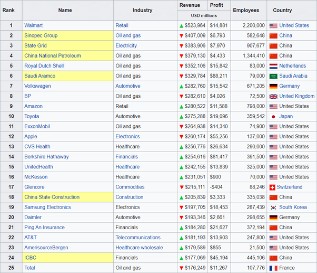Open the Financials link in Berkshire Hathaway row

[x=126, y=157]
